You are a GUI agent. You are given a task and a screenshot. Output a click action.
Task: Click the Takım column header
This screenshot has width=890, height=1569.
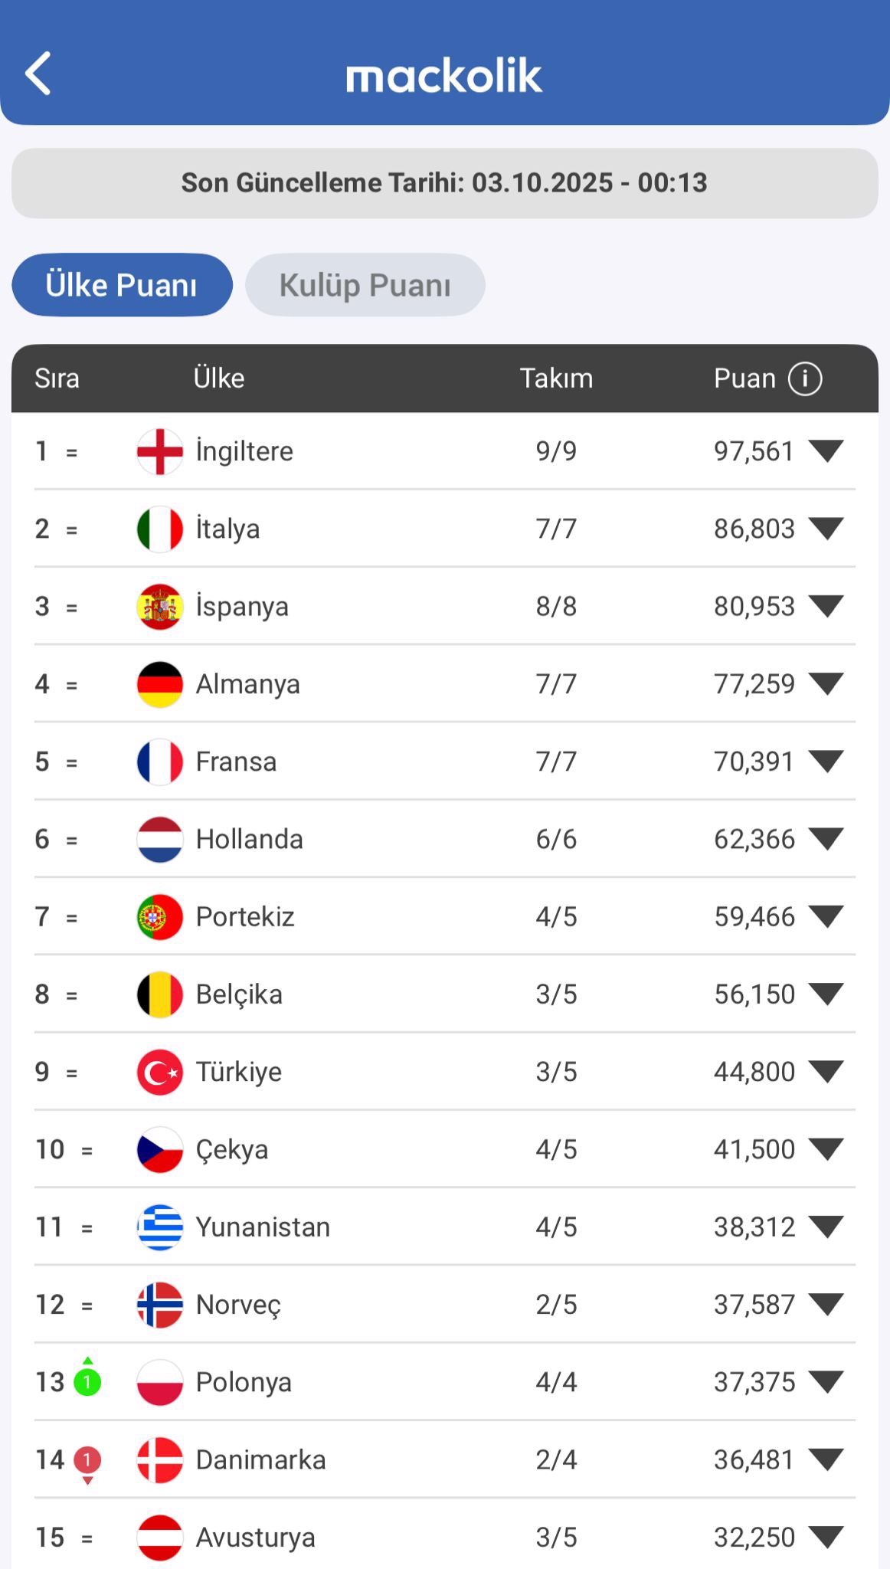tap(556, 378)
